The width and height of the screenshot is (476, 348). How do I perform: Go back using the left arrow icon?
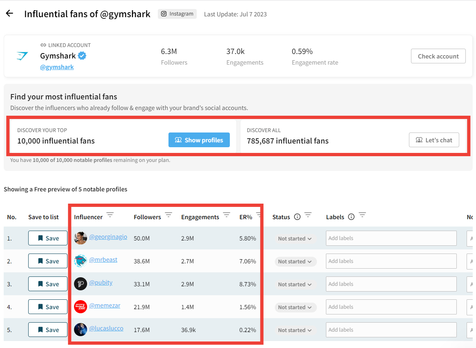pyautogui.click(x=10, y=13)
